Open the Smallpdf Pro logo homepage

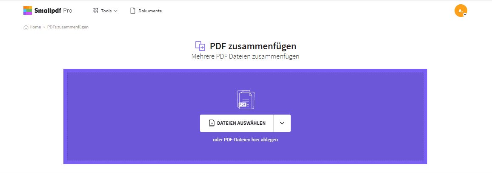(48, 11)
